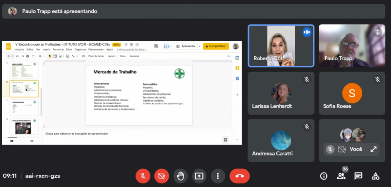Screen dimensions: 391x187
Task: Select Andressa Caratti's participant tile
Action: 281,141
